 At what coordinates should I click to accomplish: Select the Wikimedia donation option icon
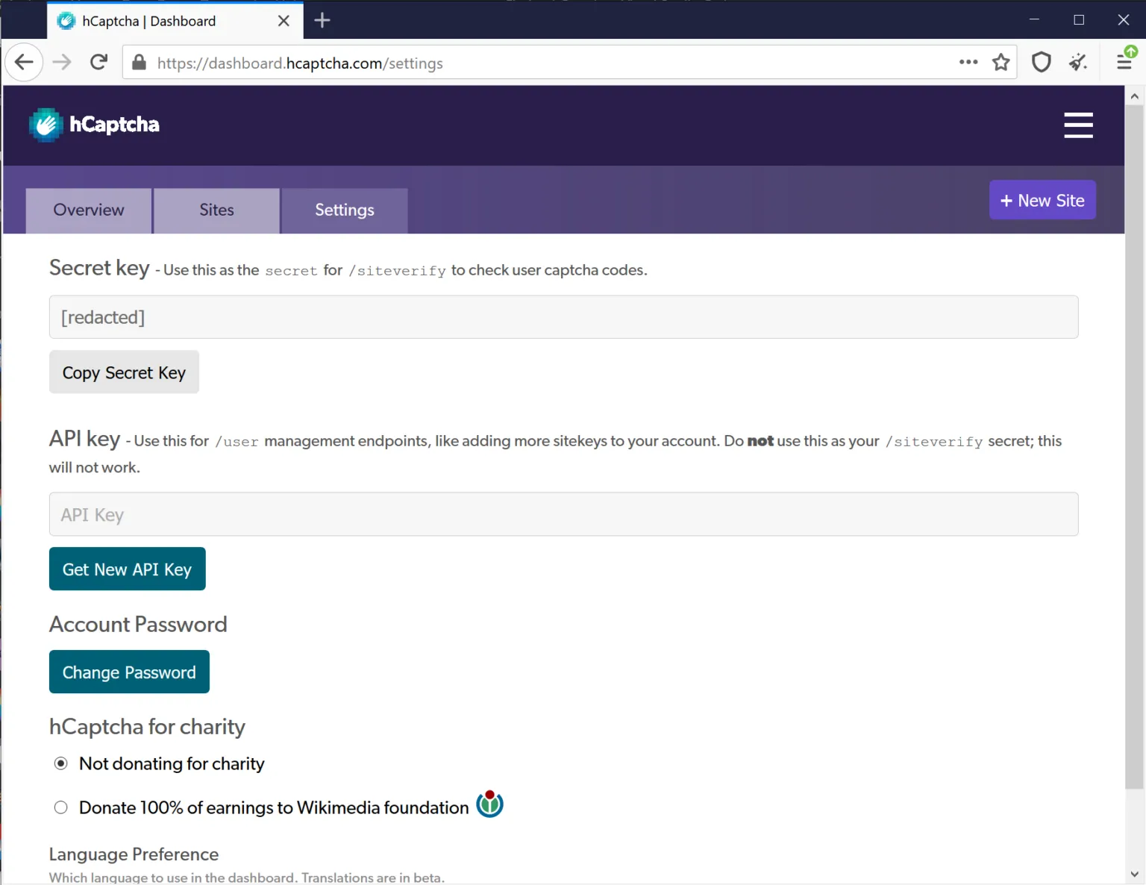(x=489, y=804)
